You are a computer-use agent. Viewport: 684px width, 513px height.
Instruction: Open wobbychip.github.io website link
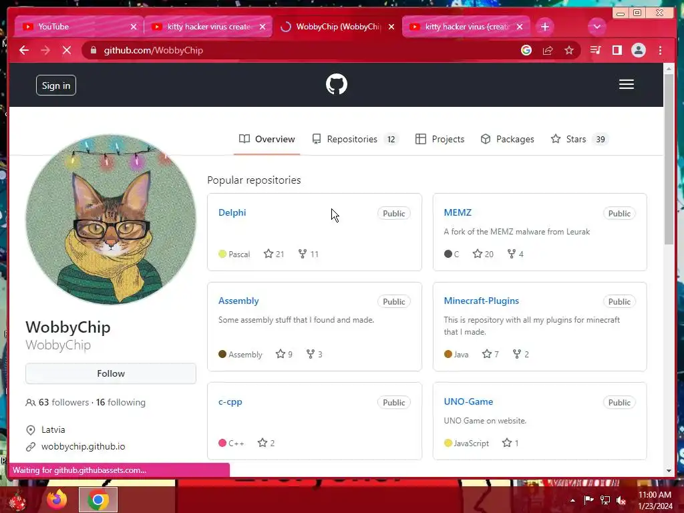pyautogui.click(x=83, y=446)
